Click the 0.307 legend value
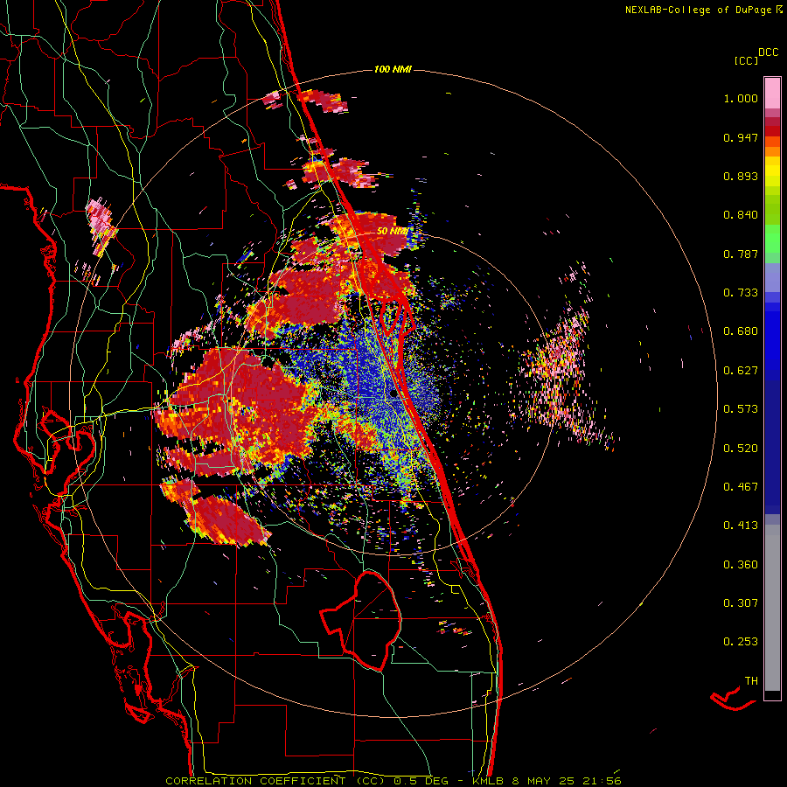Viewport: 787px width, 787px height. pyautogui.click(x=741, y=603)
